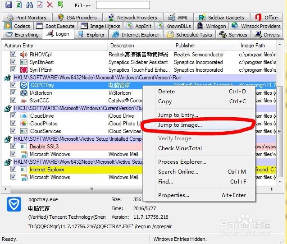Switch to the Internet Explorer tab
Viewport: 287px width, 244px height.
pyautogui.click(x=136, y=35)
